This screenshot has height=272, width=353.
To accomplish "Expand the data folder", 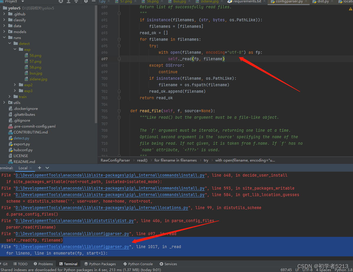I will (x=4, y=26).
